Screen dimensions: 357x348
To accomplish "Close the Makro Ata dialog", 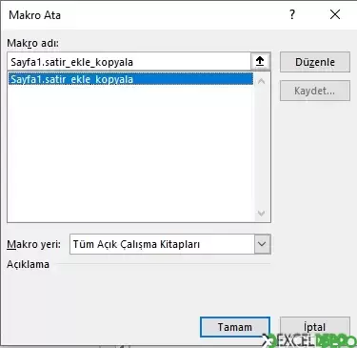I will click(x=335, y=14).
